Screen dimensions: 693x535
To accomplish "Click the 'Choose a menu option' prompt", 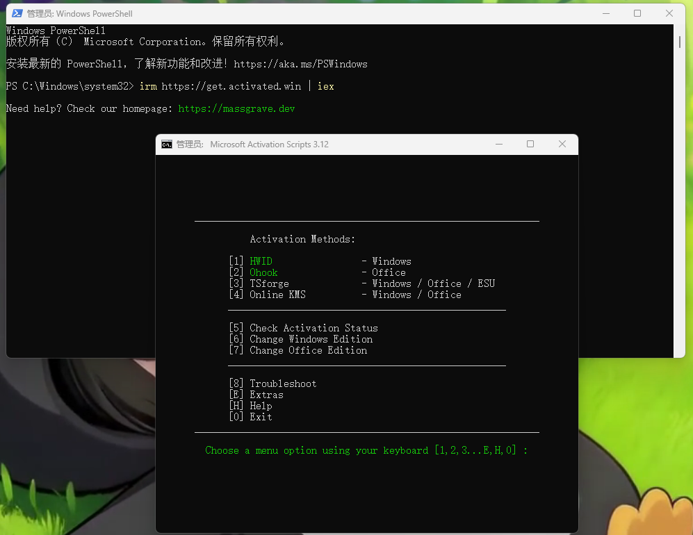I will point(366,450).
